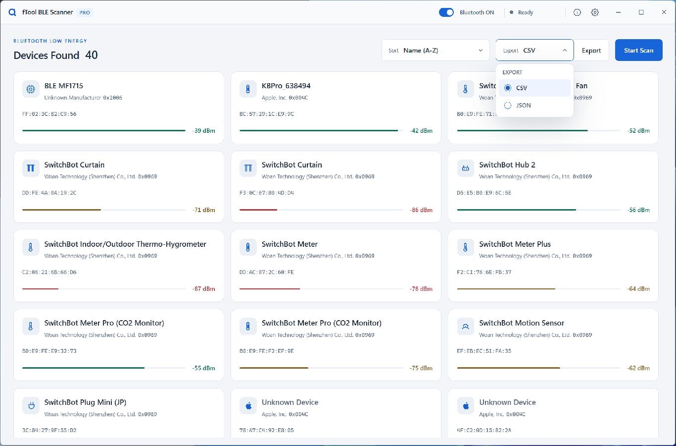Click thermometer icon on SwitchBot Meter card
The height and width of the screenshot is (446, 676).
point(248,247)
